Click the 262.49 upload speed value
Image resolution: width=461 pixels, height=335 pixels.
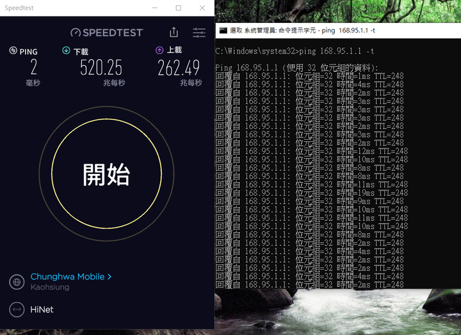179,68
